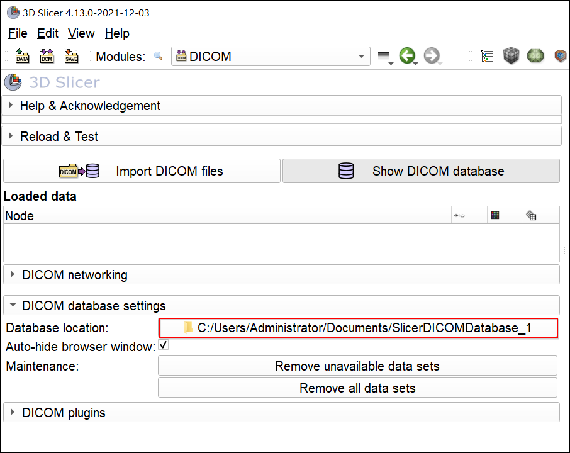The width and height of the screenshot is (570, 453).
Task: Click the module history list icon
Action: (x=384, y=57)
